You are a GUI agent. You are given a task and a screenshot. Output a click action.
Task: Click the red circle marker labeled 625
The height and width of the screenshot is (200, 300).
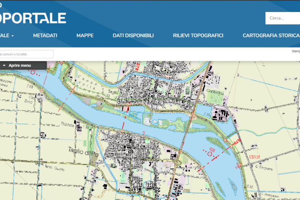pos(210,154)
